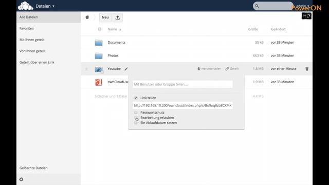Uncheck the Link teilen checkbox
Image resolution: width=329 pixels, height=185 pixels.
pos(136,98)
